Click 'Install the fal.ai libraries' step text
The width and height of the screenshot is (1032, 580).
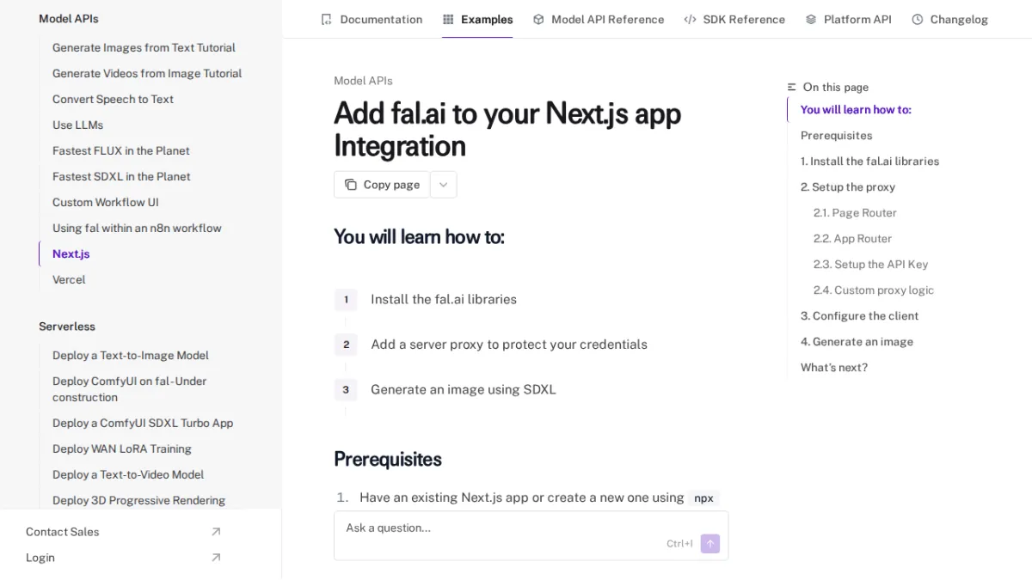pyautogui.click(x=444, y=299)
